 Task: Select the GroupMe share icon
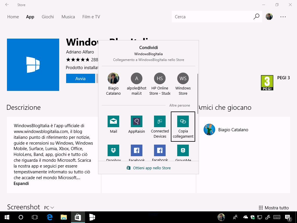point(183,150)
